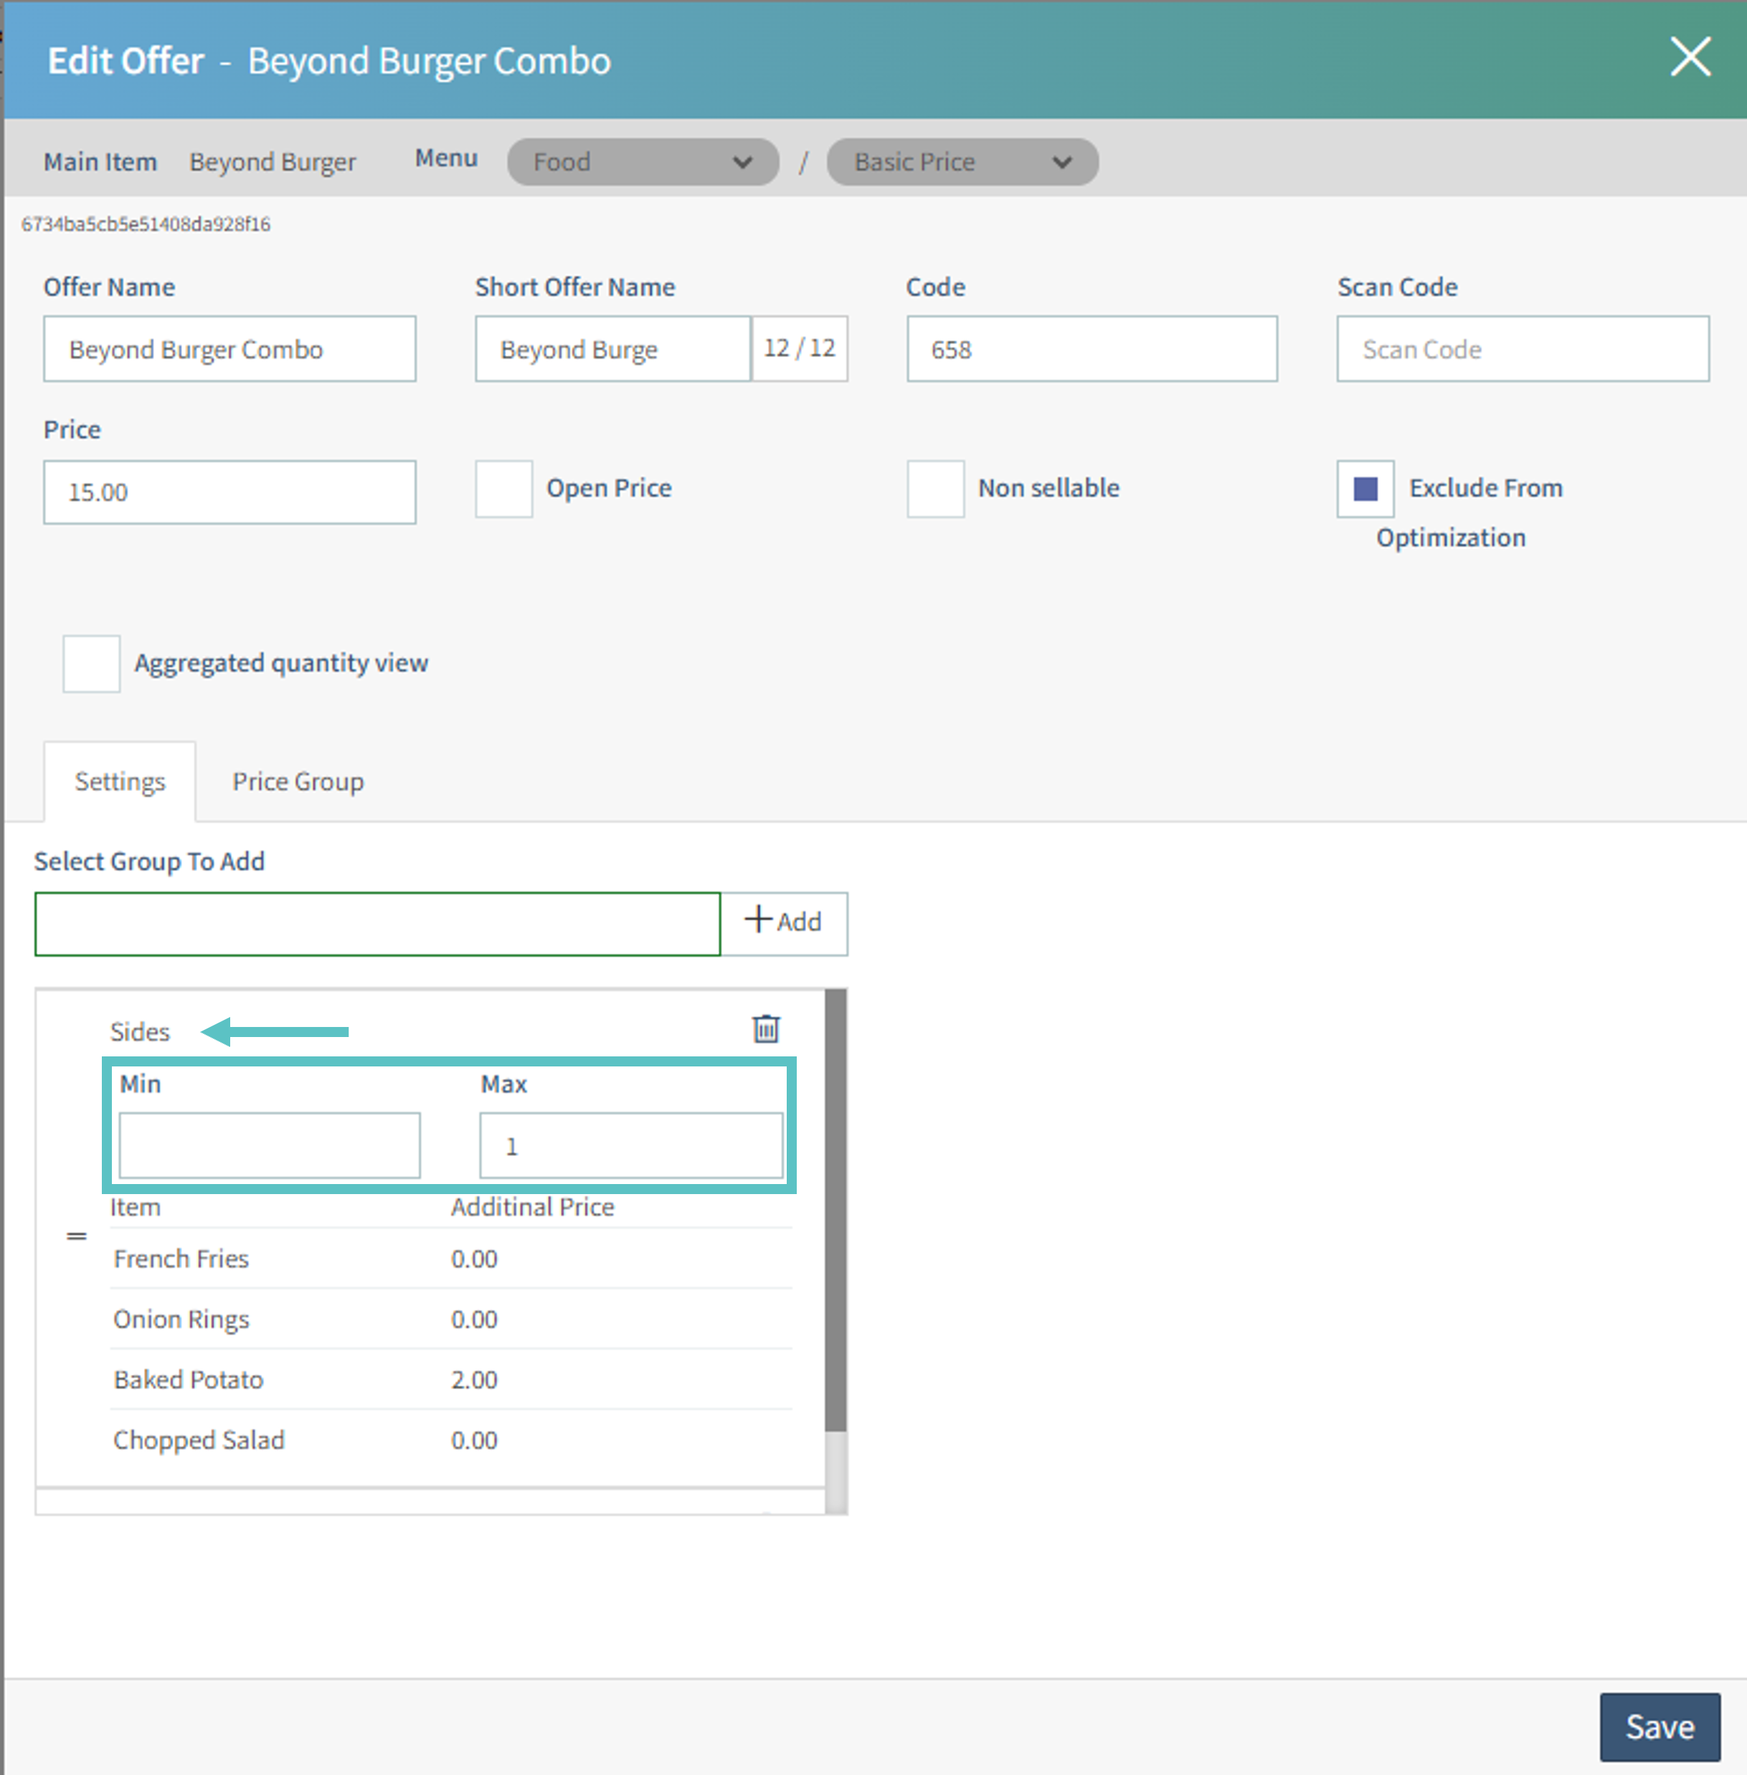The height and width of the screenshot is (1775, 1747).
Task: Select the Settings tab
Action: [x=119, y=782]
